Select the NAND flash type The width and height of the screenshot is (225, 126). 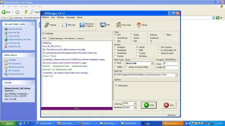(115, 67)
